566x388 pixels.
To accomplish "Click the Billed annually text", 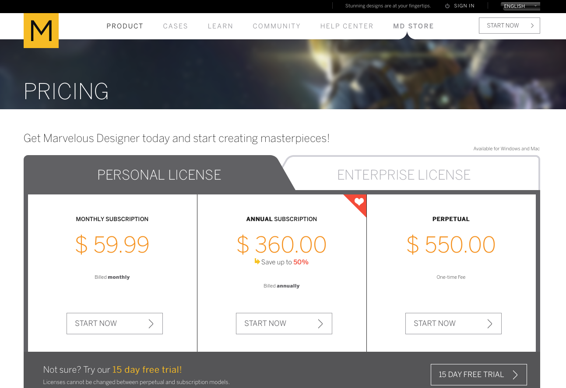I will (x=281, y=286).
